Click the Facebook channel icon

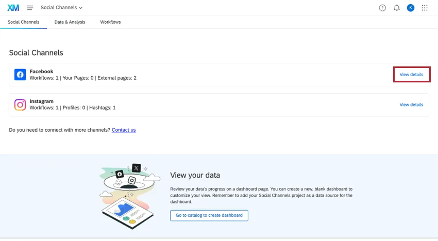coord(20,75)
